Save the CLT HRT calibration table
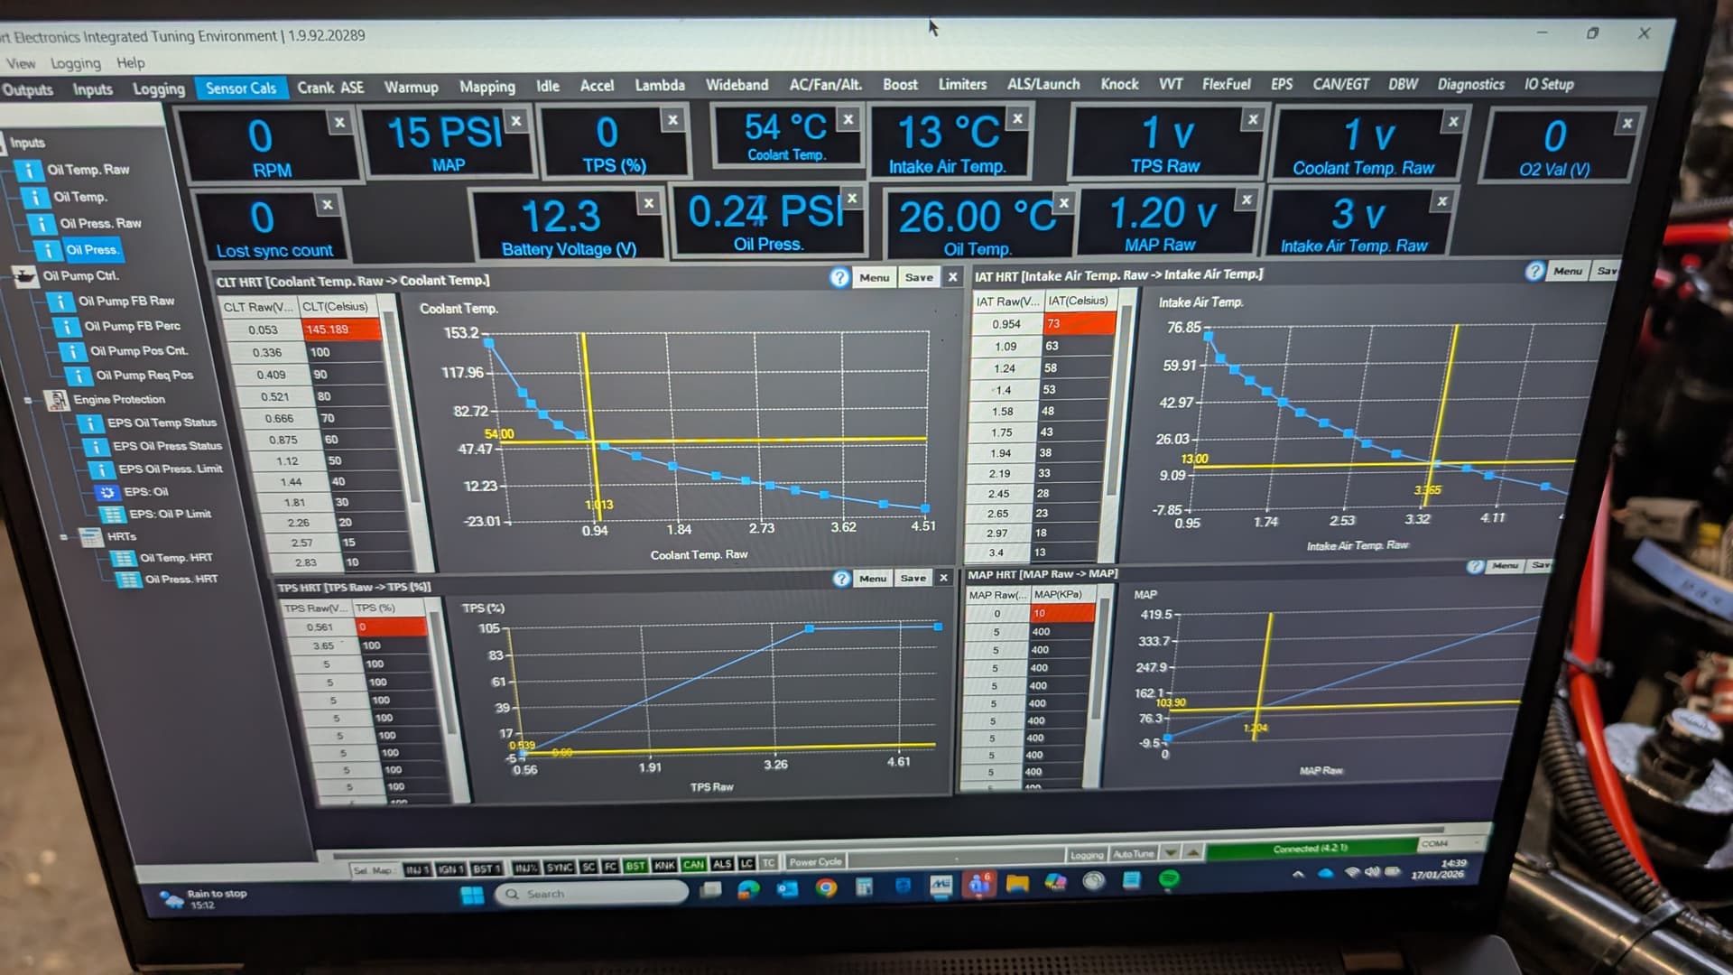This screenshot has height=975, width=1733. [x=919, y=278]
